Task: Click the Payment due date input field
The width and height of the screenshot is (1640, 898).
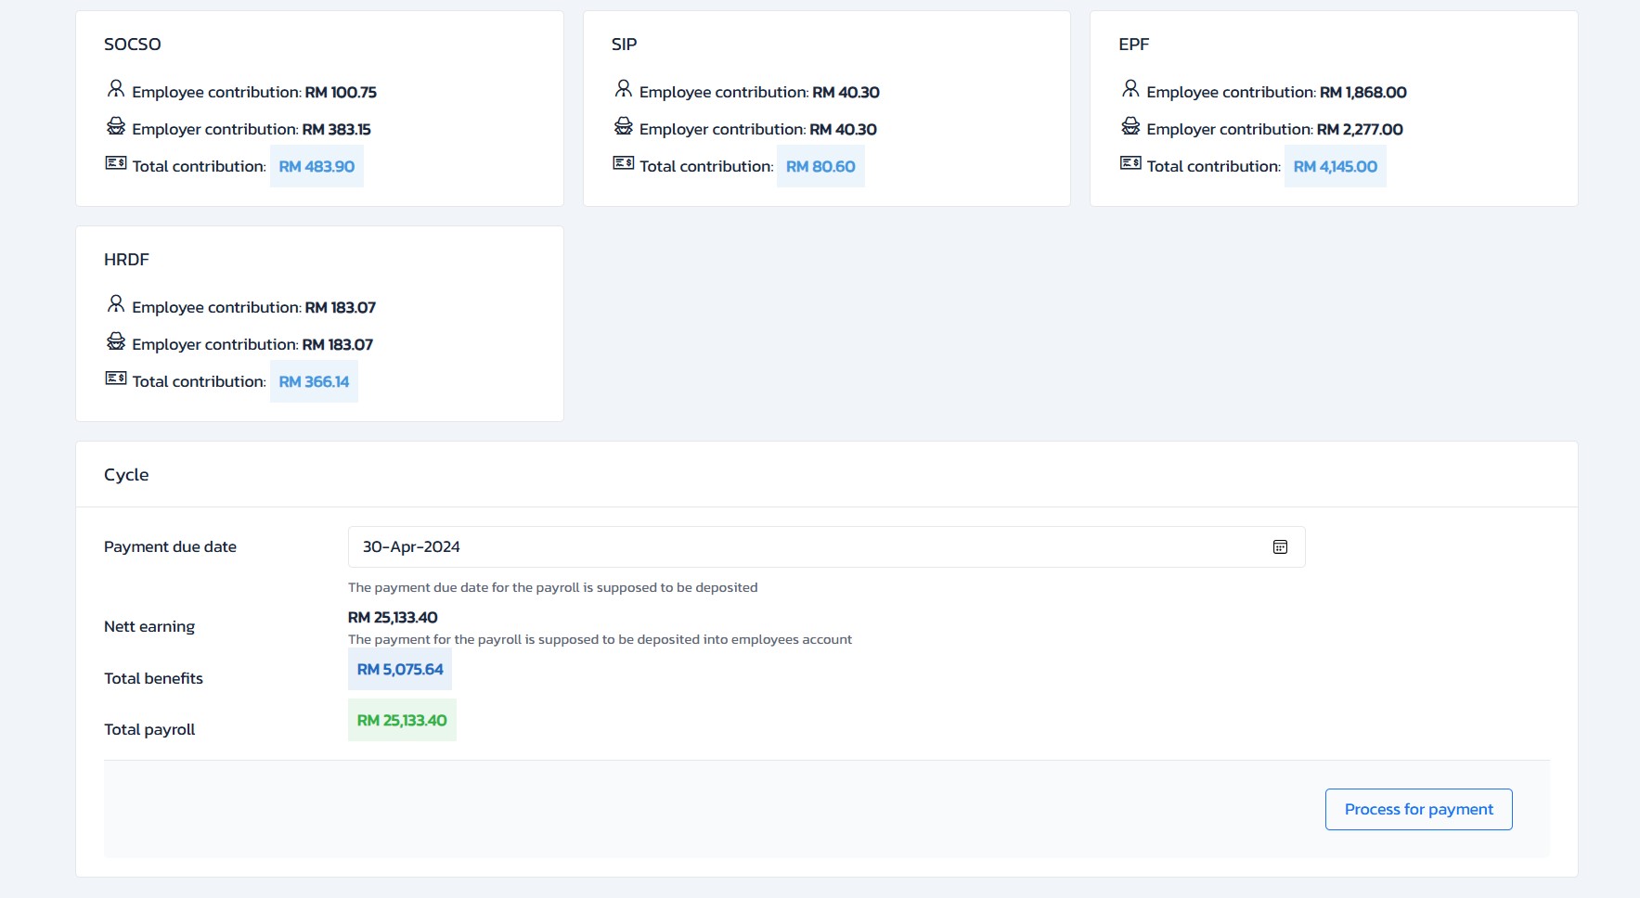Action: click(807, 547)
